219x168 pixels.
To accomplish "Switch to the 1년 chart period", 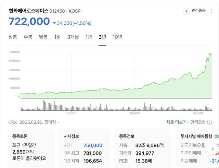I will (x=89, y=37).
